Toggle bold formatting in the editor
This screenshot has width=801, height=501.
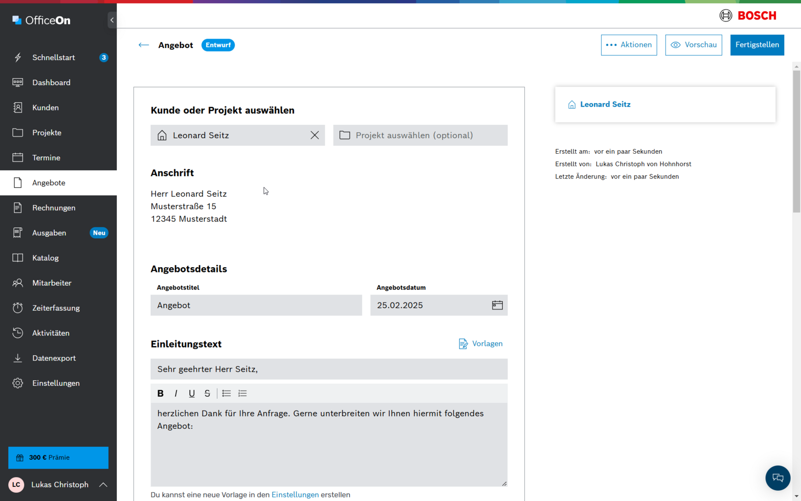[x=160, y=393]
